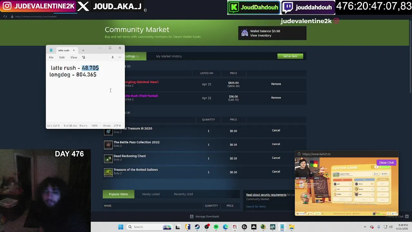This screenshot has height=232, width=412.
Task: Sort popular items by QUANTITY column
Action: 211,206
